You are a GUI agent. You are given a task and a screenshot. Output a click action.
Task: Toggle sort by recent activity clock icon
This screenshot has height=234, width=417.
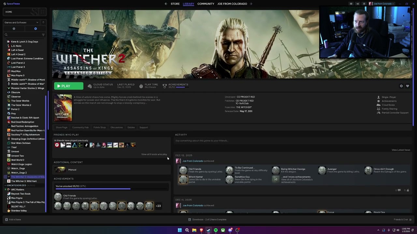coord(14,29)
